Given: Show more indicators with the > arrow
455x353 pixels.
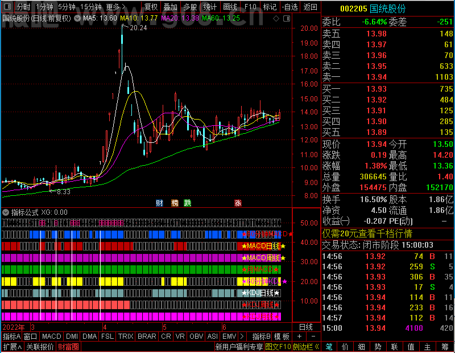Looking at the screenshot, I should pyautogui.click(x=242, y=336).
